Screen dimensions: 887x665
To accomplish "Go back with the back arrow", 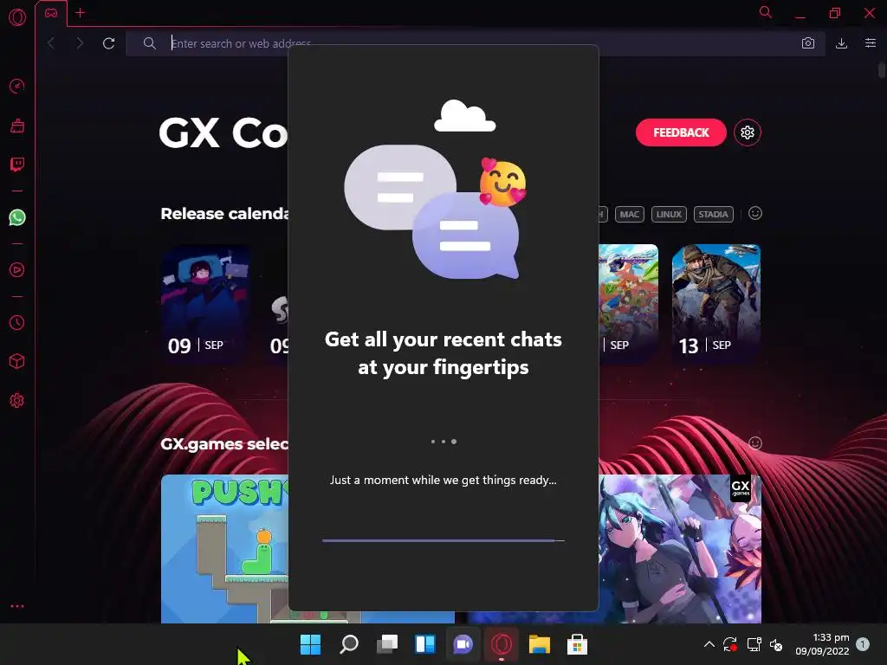I will pos(51,43).
